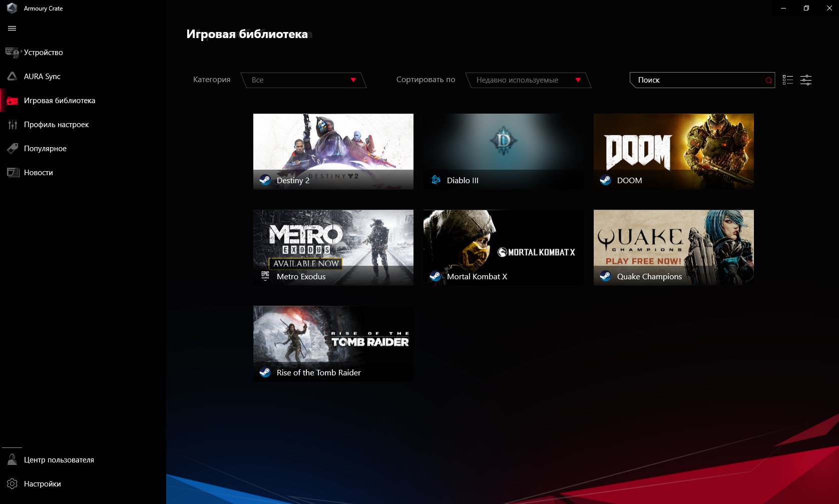This screenshot has width=839, height=504.
Task: Open the hamburger menu icon
Action: click(12, 29)
